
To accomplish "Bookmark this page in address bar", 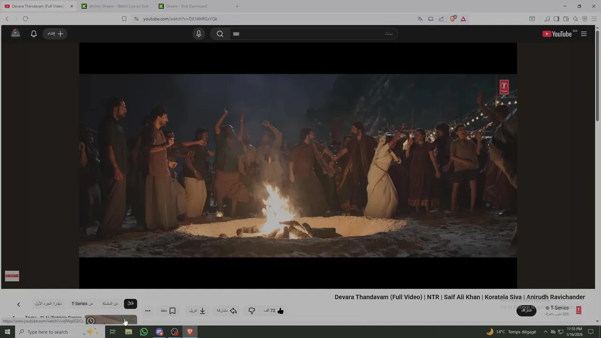I will (x=124, y=19).
